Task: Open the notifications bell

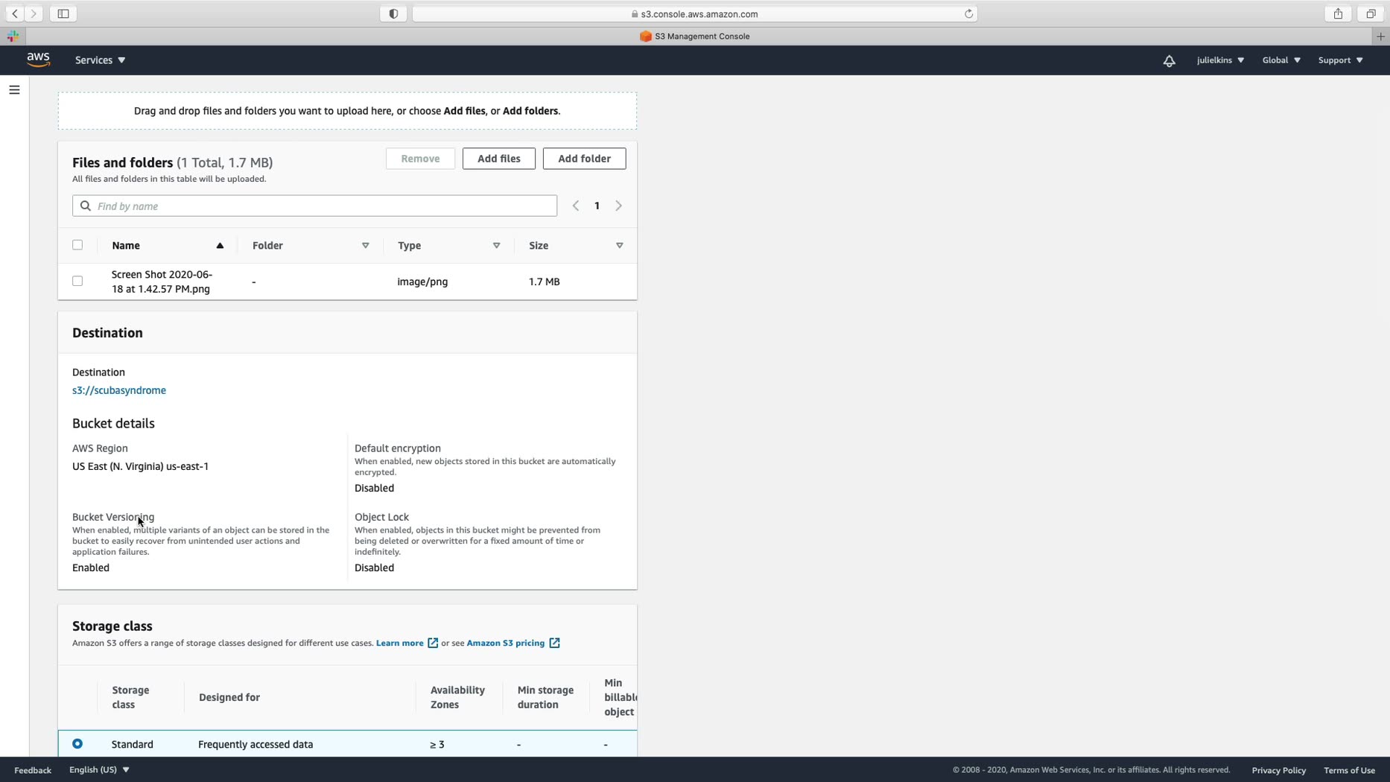Action: tap(1169, 60)
